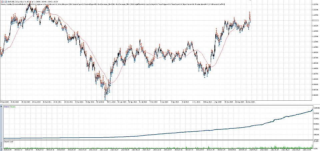
Task: Click the 19 Apr 2022 date label
Action: pos(90,102)
